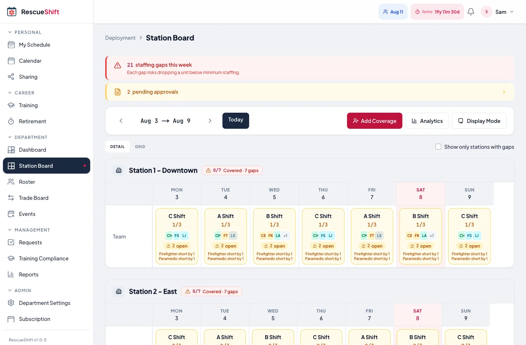Click Station 1 0/7 Covered gaps badge

(x=232, y=170)
